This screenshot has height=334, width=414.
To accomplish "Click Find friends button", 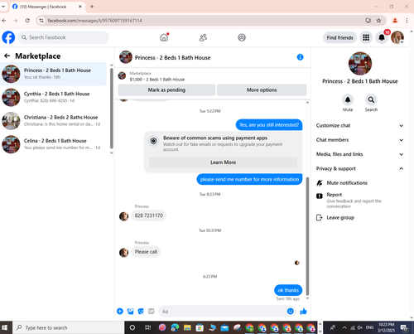I will coord(339,37).
